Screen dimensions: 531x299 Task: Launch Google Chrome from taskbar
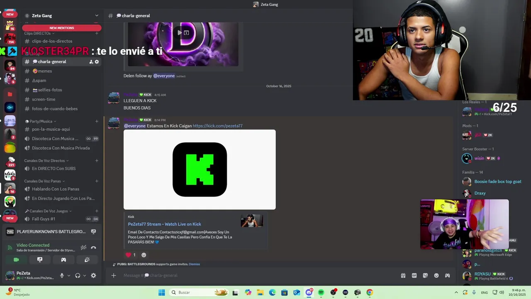tap(369, 292)
